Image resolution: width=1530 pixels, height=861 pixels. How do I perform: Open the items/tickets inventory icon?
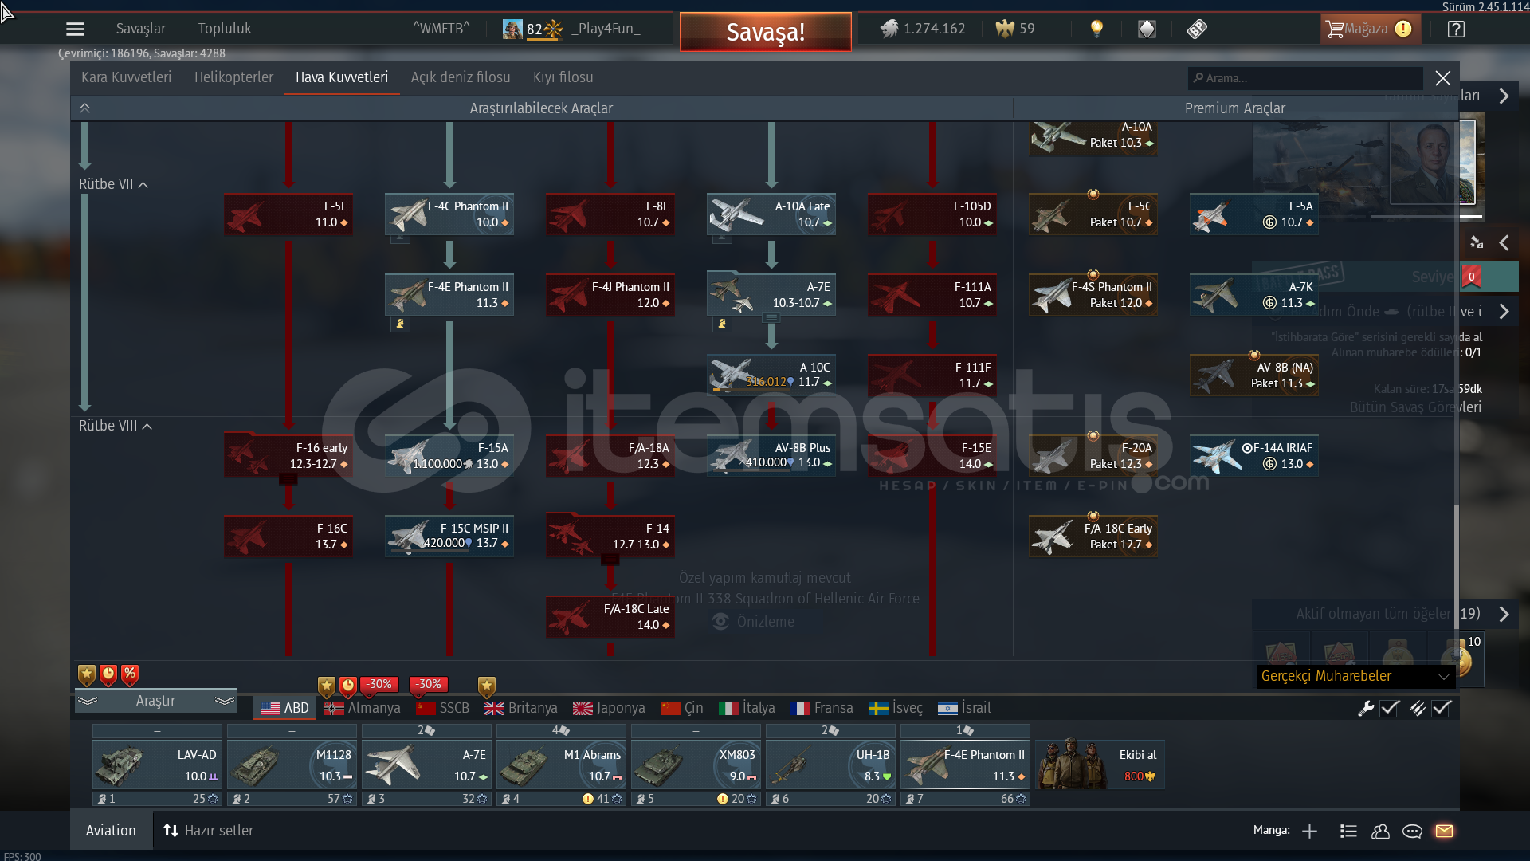[1197, 29]
